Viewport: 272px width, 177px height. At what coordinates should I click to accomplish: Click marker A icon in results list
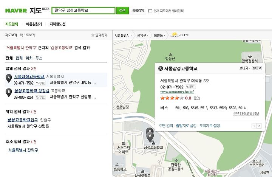(9, 78)
